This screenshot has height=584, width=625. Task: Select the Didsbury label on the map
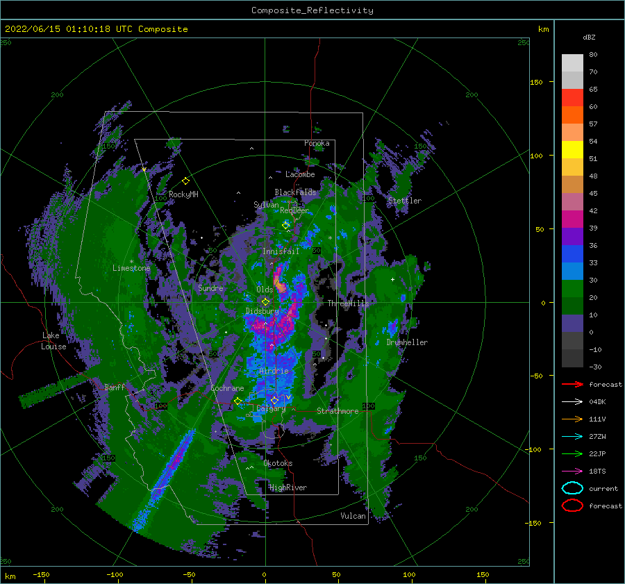(x=262, y=311)
